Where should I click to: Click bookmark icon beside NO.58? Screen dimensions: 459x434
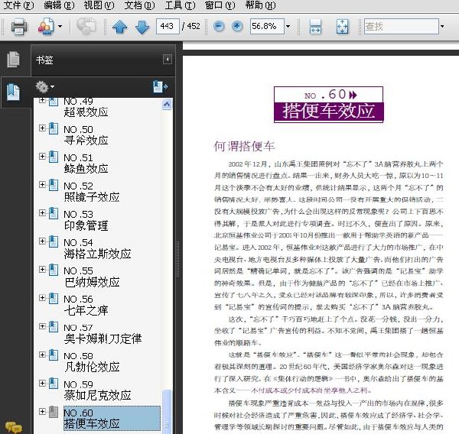point(54,355)
